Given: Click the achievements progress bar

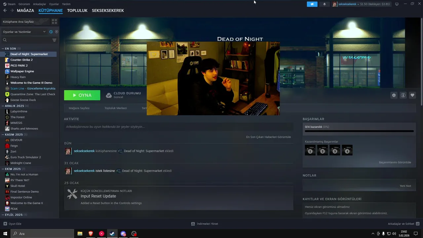Looking at the screenshot, I should 359,131.
